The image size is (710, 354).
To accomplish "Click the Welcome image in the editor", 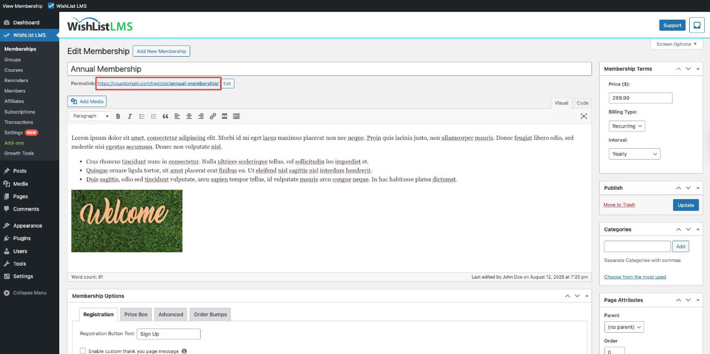I will [x=127, y=221].
